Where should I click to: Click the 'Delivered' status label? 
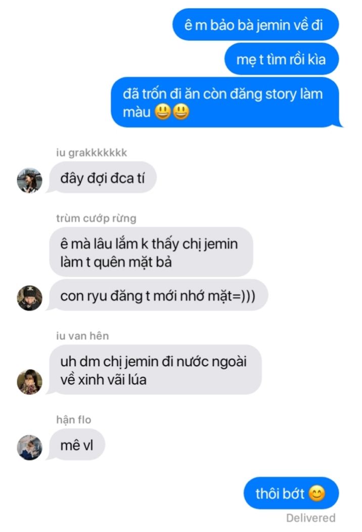[311, 518]
